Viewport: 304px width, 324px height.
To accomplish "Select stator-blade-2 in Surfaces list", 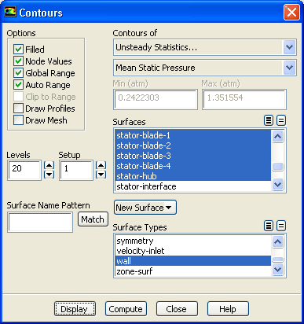I will 193,145.
